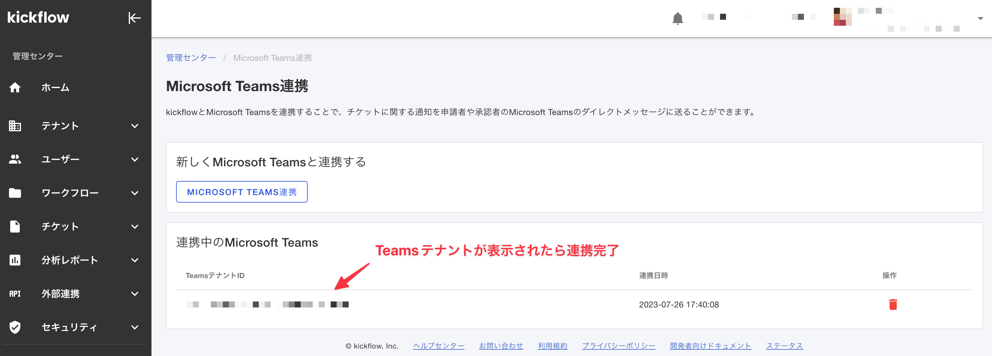Viewport: 992px width, 356px height.
Task: Open the プライバシーポリシー footer link
Action: tap(619, 346)
